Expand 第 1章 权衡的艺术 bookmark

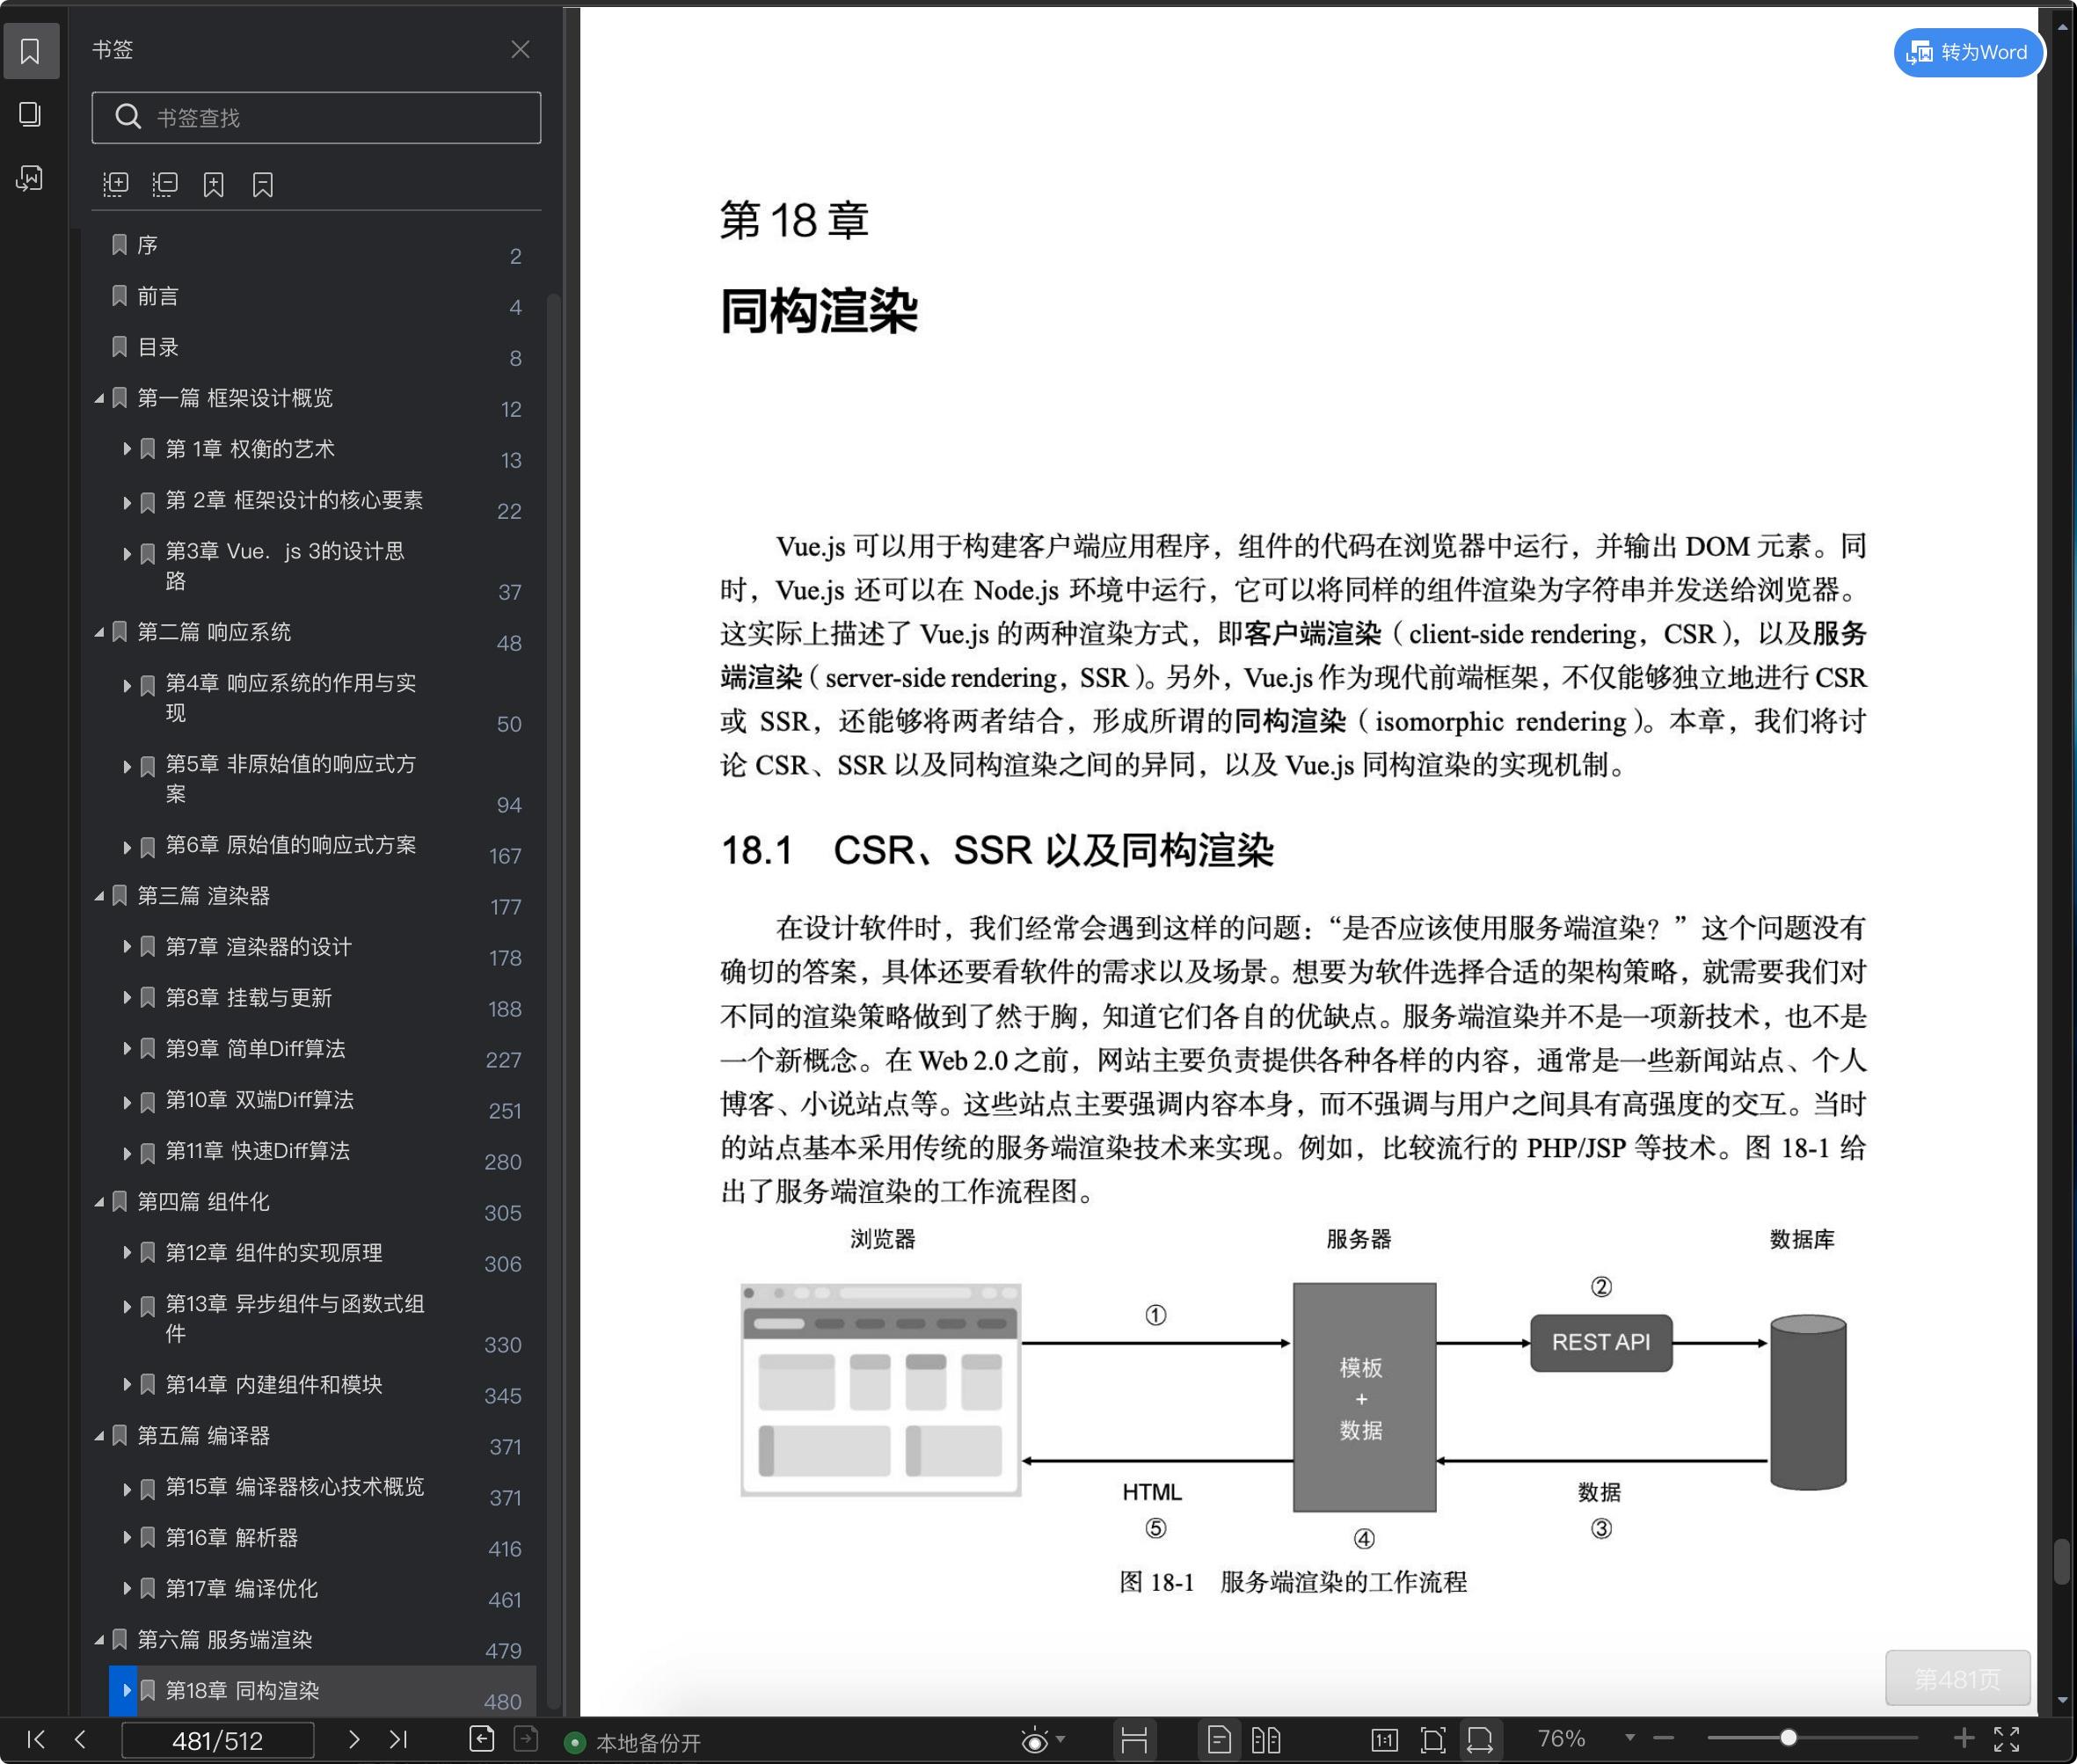pos(127,449)
